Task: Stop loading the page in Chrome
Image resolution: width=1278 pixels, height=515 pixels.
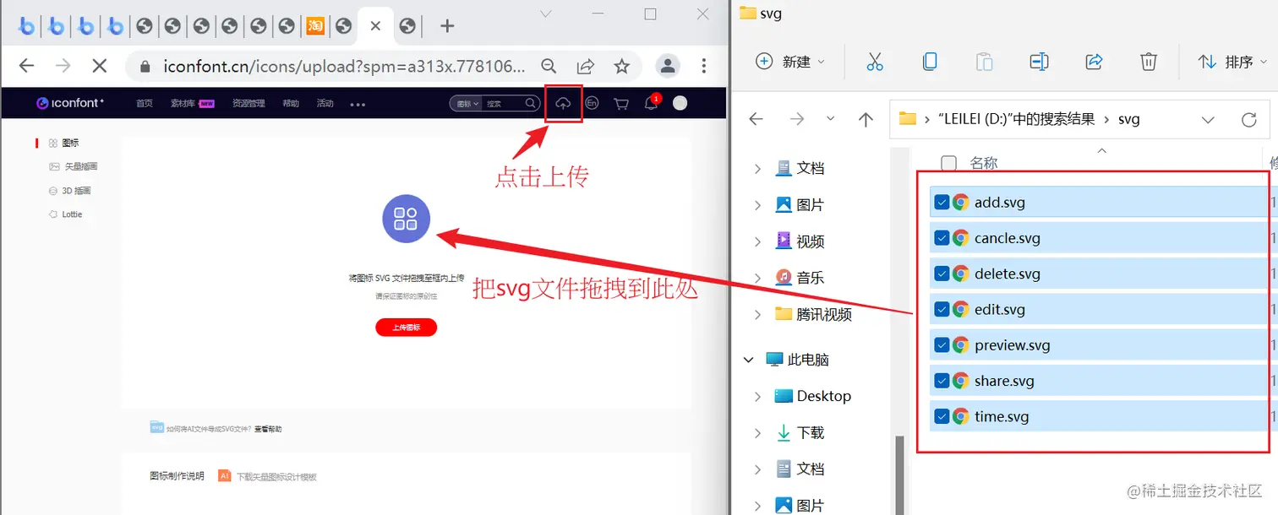Action: (99, 66)
